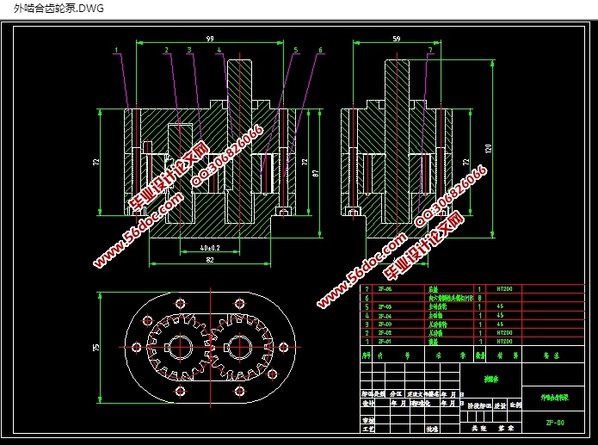Viewport: 598px width, 445px height.
Task: Select the 120 height dimension on the right
Action: point(488,149)
